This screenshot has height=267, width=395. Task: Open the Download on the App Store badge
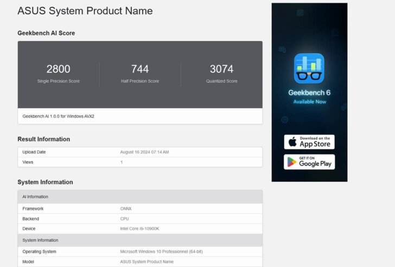(x=309, y=142)
